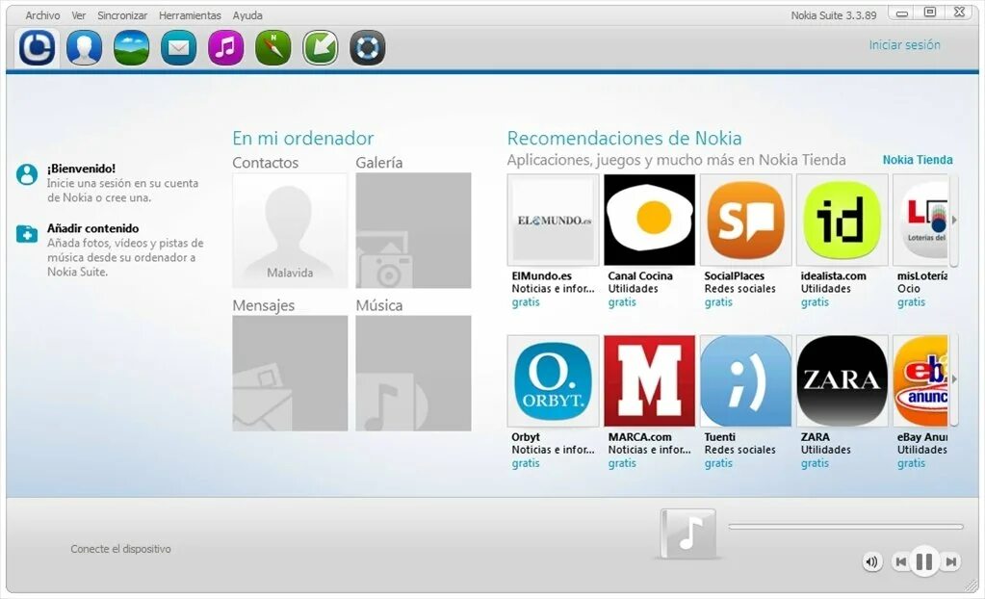Open the Nokia Suite home view icon

(37, 48)
